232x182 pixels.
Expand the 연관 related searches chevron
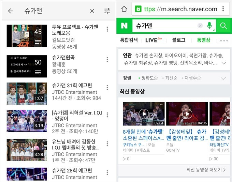223,63
